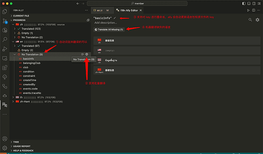Screen dimensions: 263x154
Task: Edit the th translation row
Action: [x=177, y=60]
